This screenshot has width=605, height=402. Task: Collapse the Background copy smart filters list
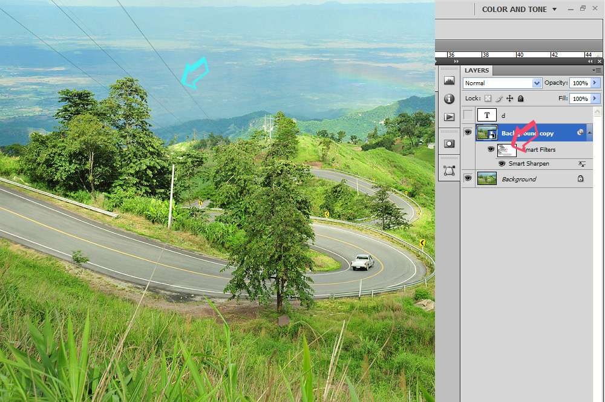[x=590, y=133]
